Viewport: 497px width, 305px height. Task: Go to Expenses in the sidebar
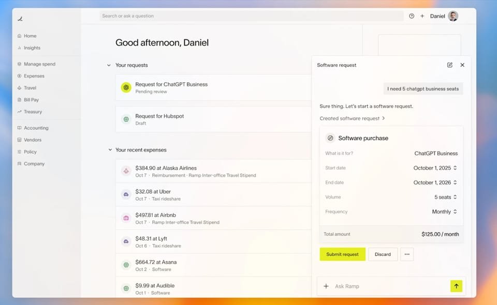pyautogui.click(x=34, y=76)
